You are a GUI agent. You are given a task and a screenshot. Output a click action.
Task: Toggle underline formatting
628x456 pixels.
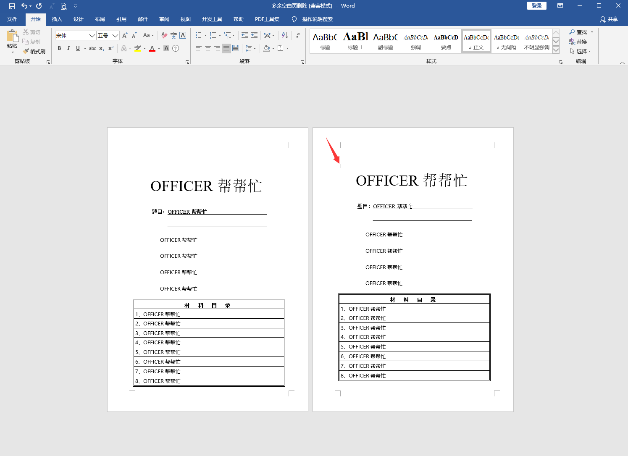[x=78, y=48]
